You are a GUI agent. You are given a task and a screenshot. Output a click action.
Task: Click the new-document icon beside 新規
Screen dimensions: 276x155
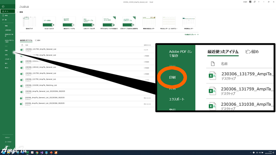click(3, 15)
